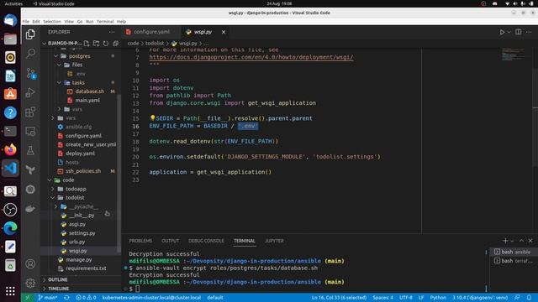
Task: Open the Kubernetes view in activity bar
Action: click(x=30, y=190)
